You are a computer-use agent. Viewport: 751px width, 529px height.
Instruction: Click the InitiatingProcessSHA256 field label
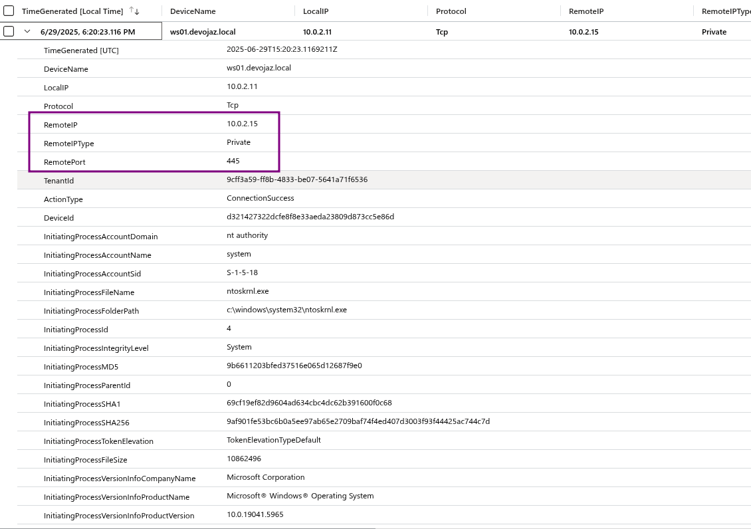tap(86, 423)
